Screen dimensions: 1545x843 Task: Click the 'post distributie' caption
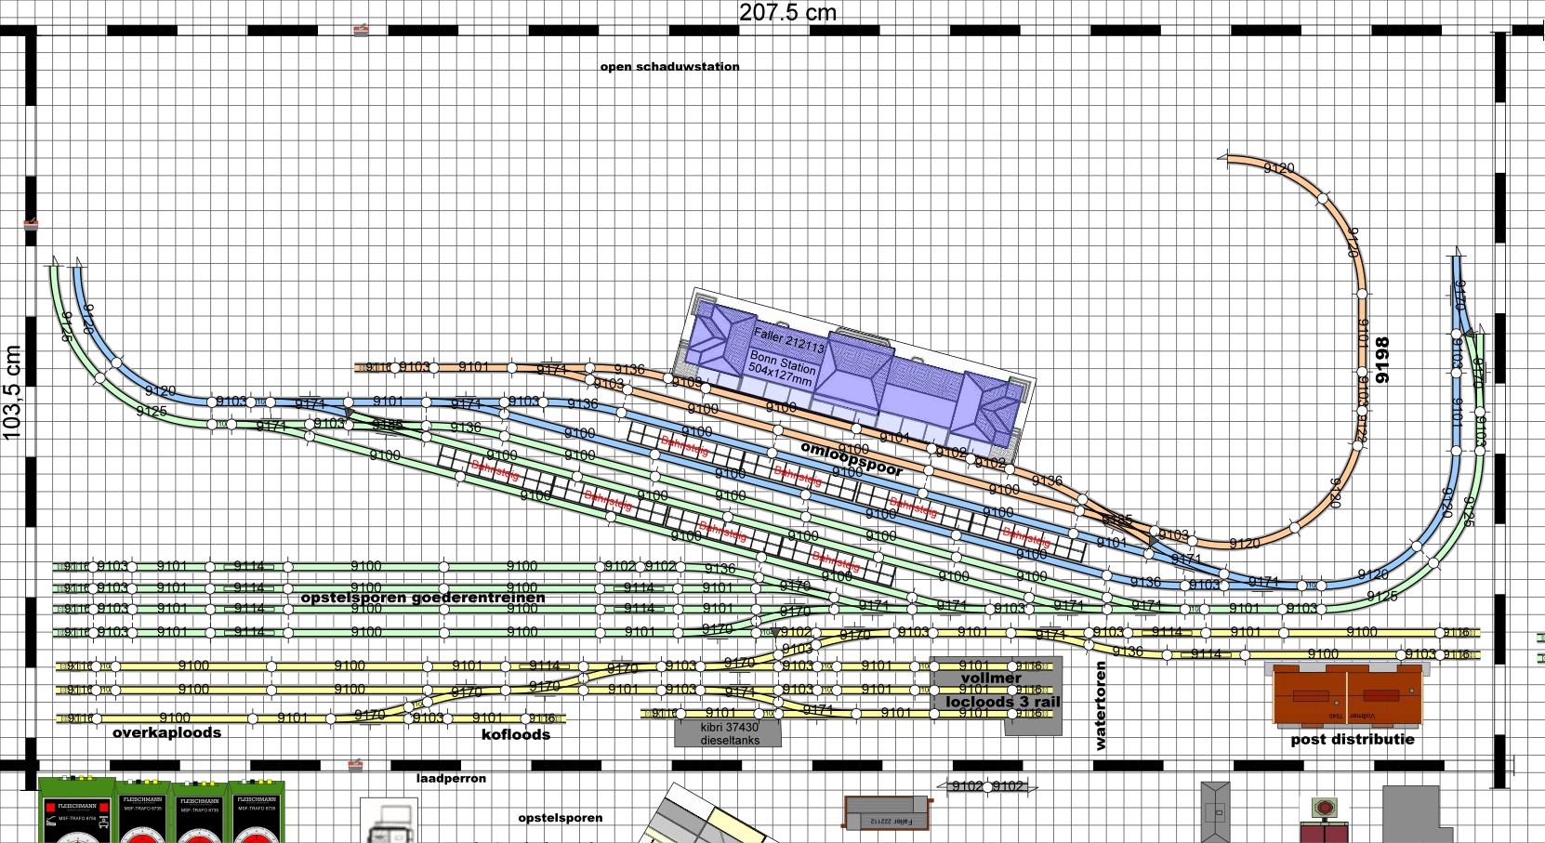coord(1353,740)
